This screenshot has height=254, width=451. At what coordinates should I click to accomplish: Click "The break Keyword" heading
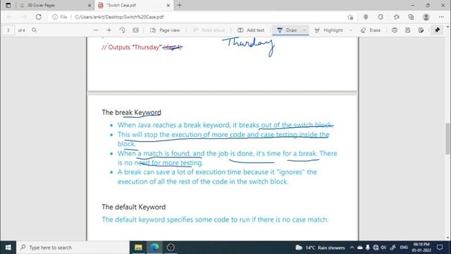coord(132,113)
